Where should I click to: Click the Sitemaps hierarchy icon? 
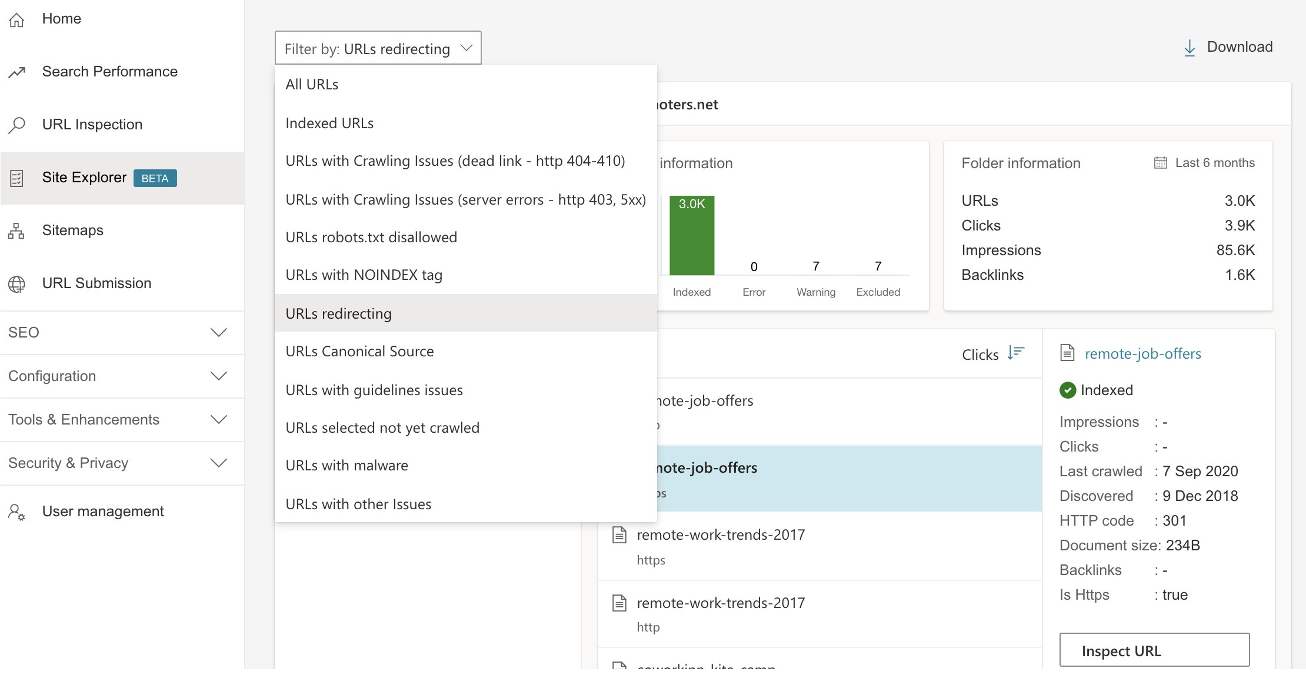[16, 231]
